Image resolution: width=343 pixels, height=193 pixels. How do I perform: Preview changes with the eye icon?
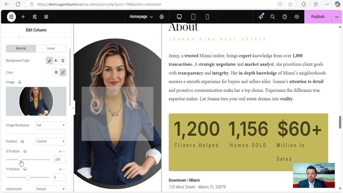pyautogui.click(x=297, y=17)
